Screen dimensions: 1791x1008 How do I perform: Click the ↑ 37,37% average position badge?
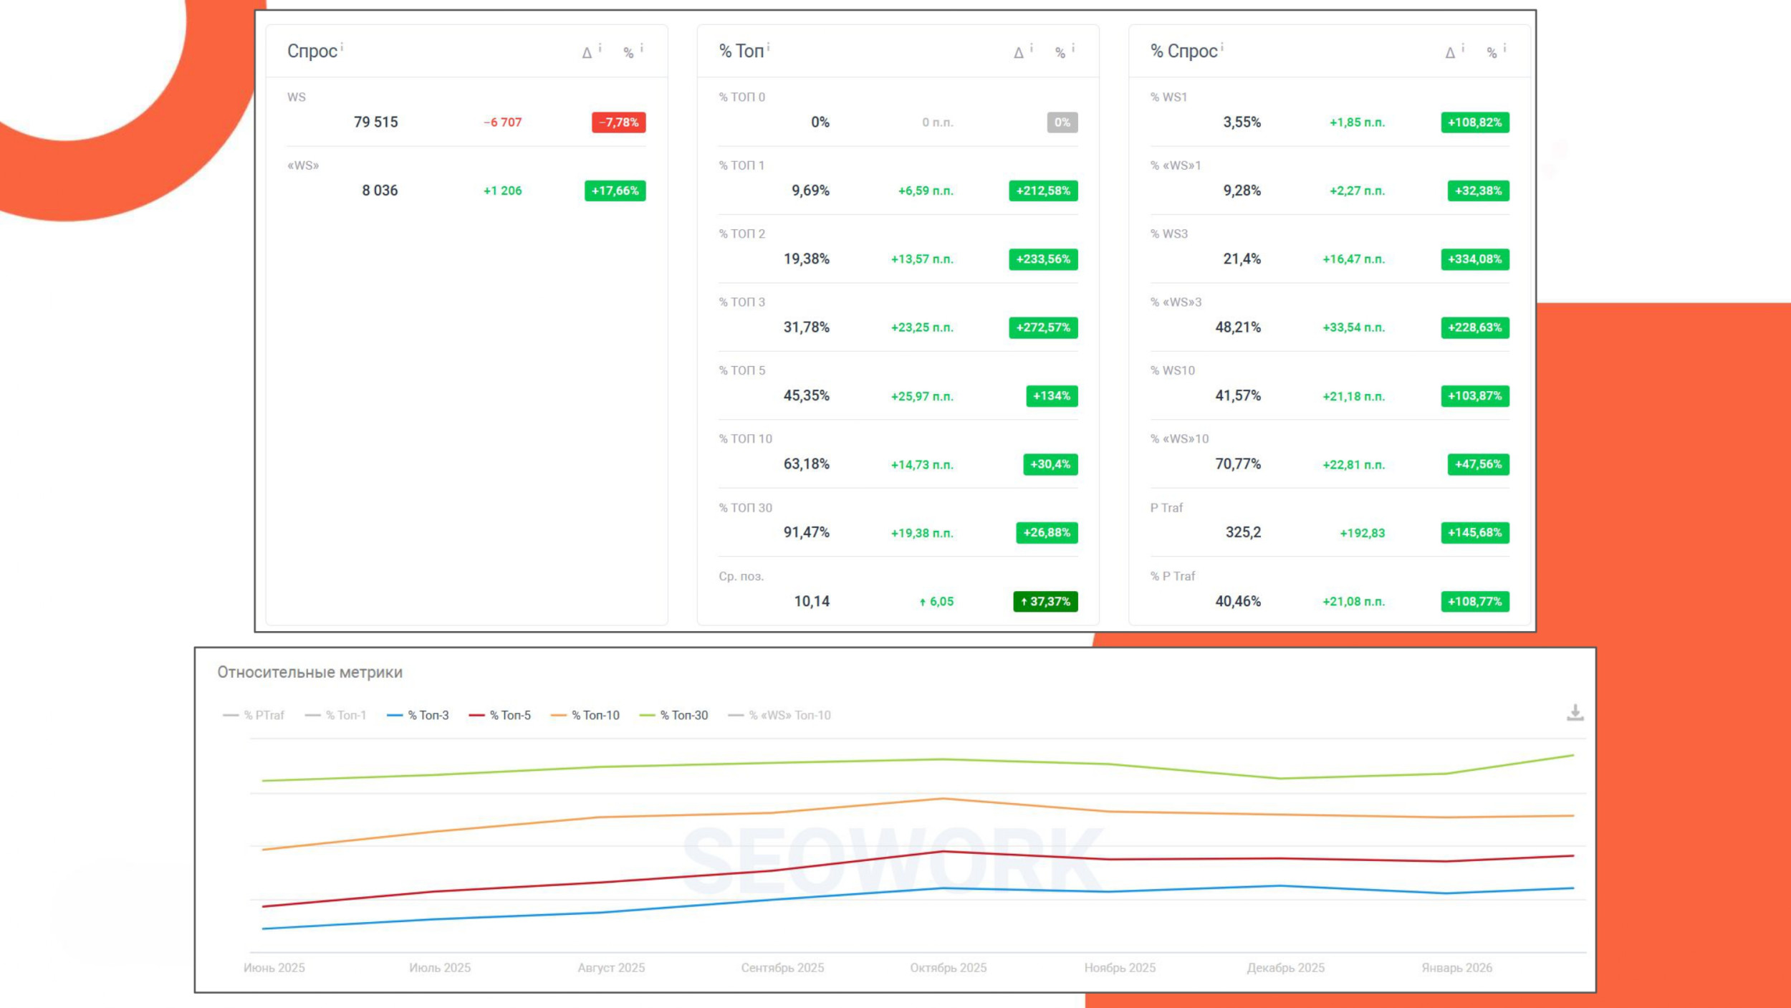click(1045, 601)
